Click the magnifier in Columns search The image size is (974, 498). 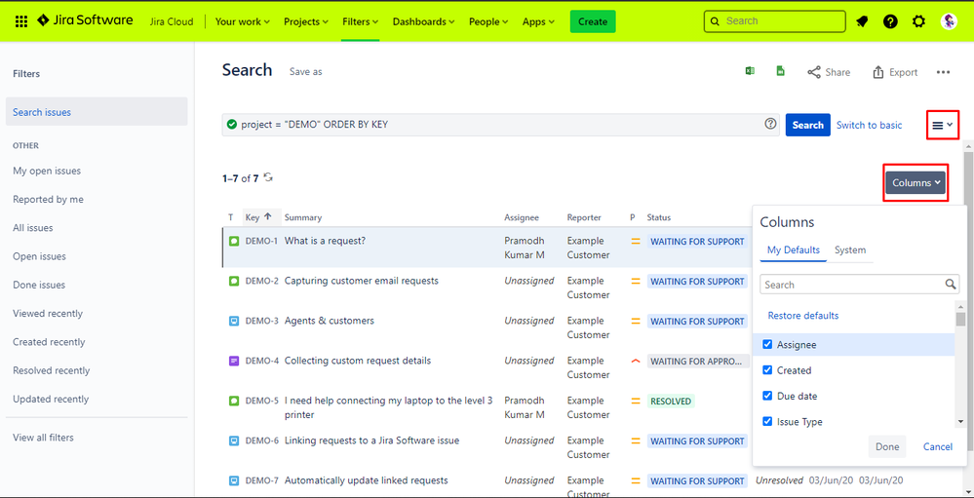coord(951,285)
